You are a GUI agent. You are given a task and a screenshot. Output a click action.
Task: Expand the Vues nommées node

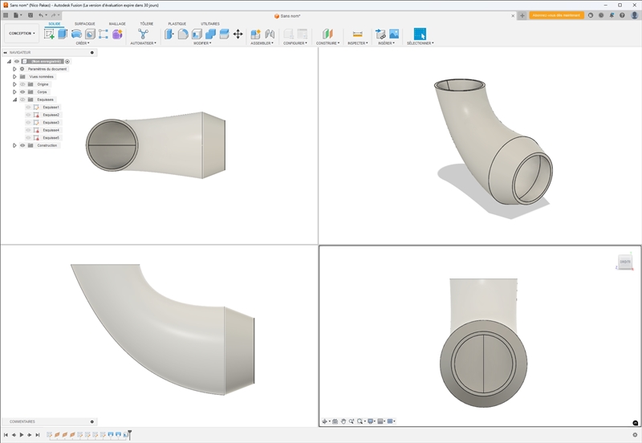pyautogui.click(x=14, y=76)
